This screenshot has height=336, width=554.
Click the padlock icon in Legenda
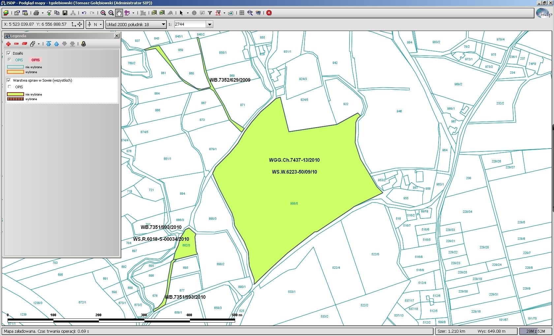(83, 44)
